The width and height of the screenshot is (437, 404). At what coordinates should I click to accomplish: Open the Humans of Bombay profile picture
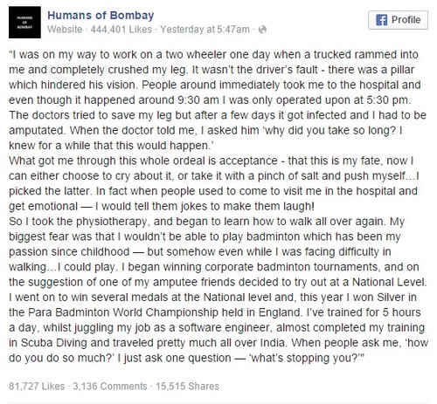coord(24,23)
